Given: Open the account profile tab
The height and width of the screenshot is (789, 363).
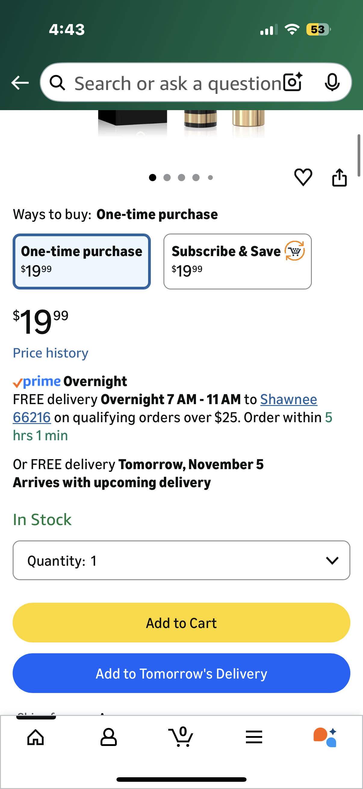Looking at the screenshot, I should point(108,737).
